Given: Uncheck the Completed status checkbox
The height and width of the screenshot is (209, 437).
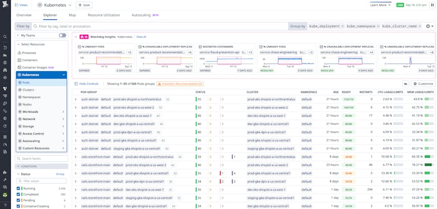Looking at the screenshot, I should (18, 194).
